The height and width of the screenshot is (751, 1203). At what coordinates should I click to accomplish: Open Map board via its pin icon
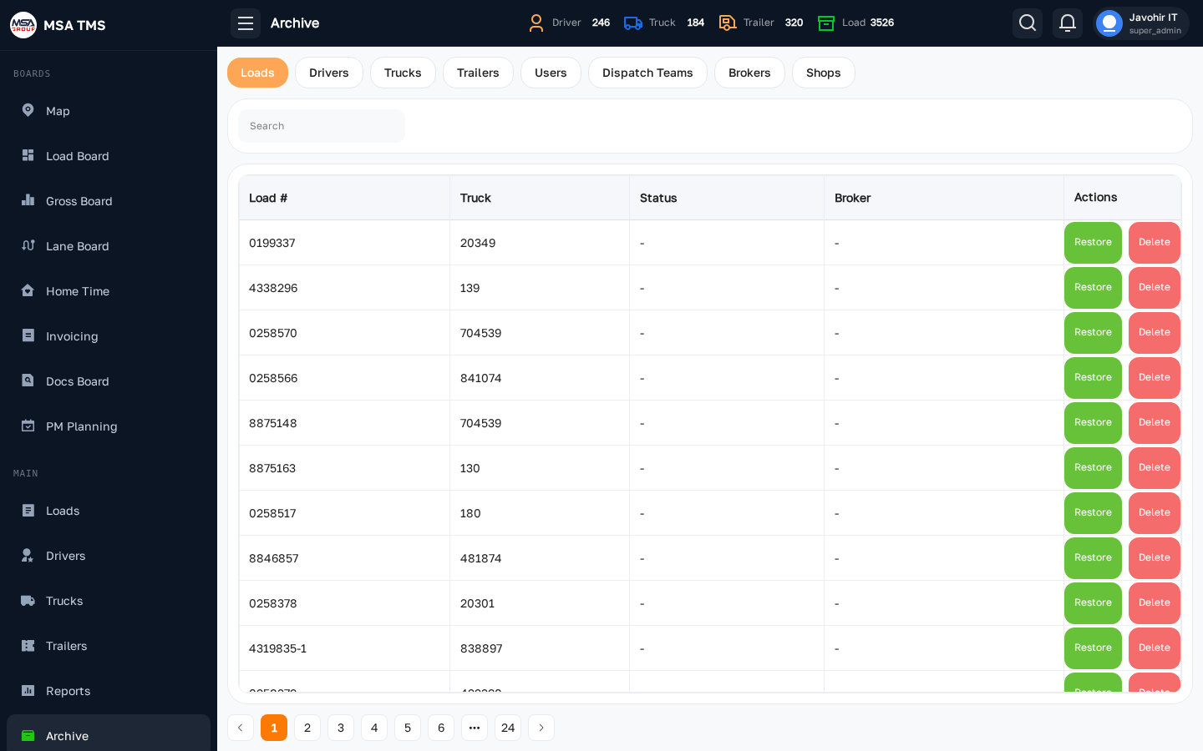click(x=28, y=110)
